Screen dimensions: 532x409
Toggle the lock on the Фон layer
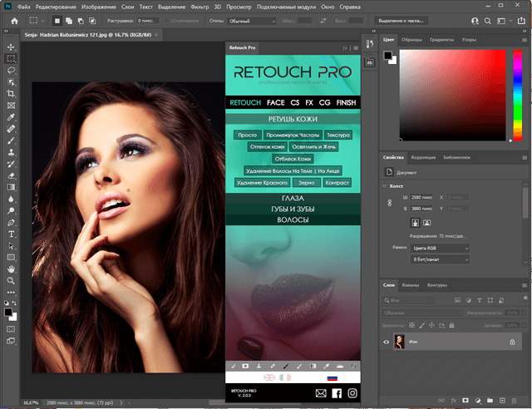(x=511, y=342)
